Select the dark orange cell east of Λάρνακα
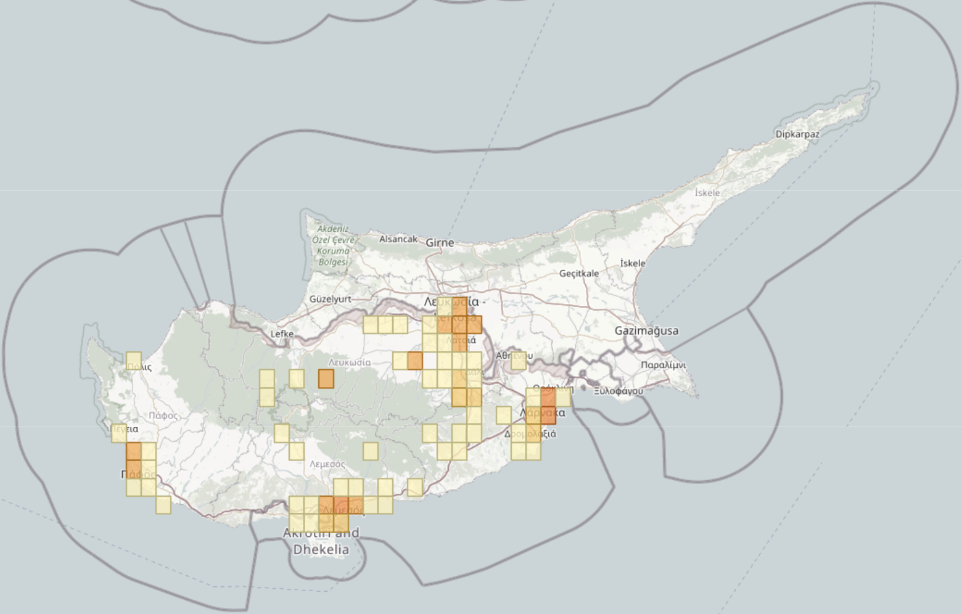 549,415
